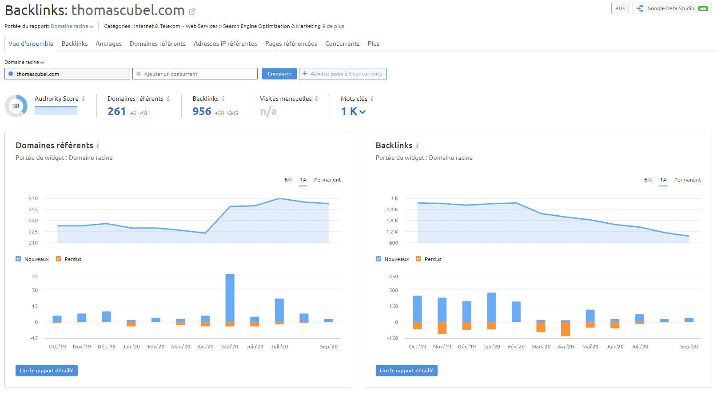
Task: Click +50 new backlinks value
Action: tap(219, 113)
